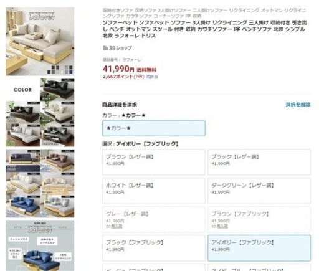Pick ブラック【ファブリック】 option
The width and height of the screenshot is (319, 271).
(154, 248)
